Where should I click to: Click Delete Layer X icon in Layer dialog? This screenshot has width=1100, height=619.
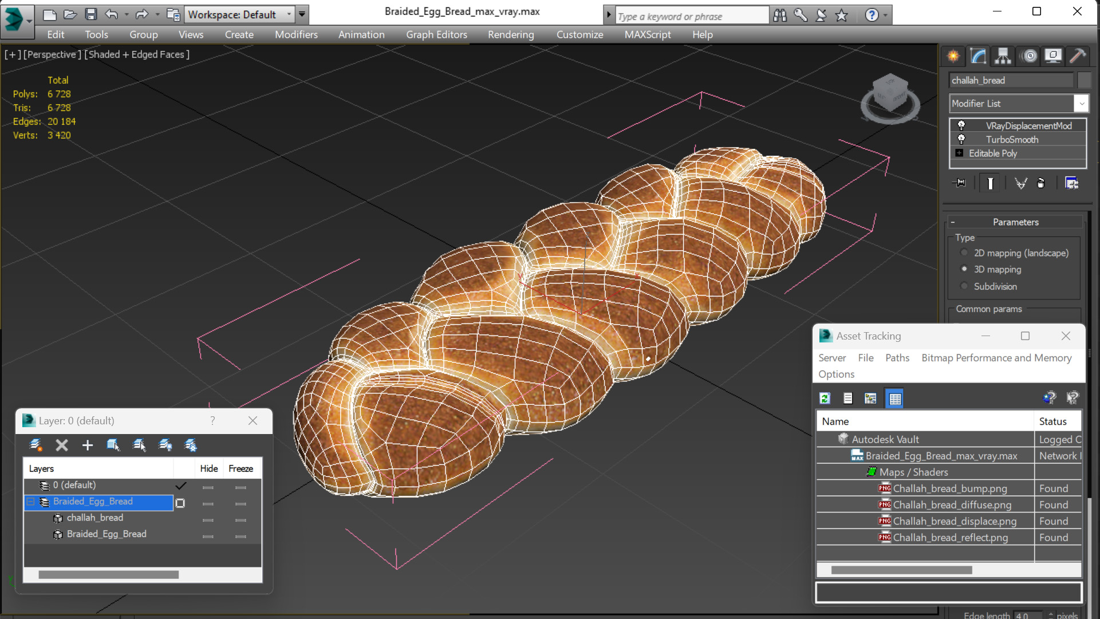(62, 445)
